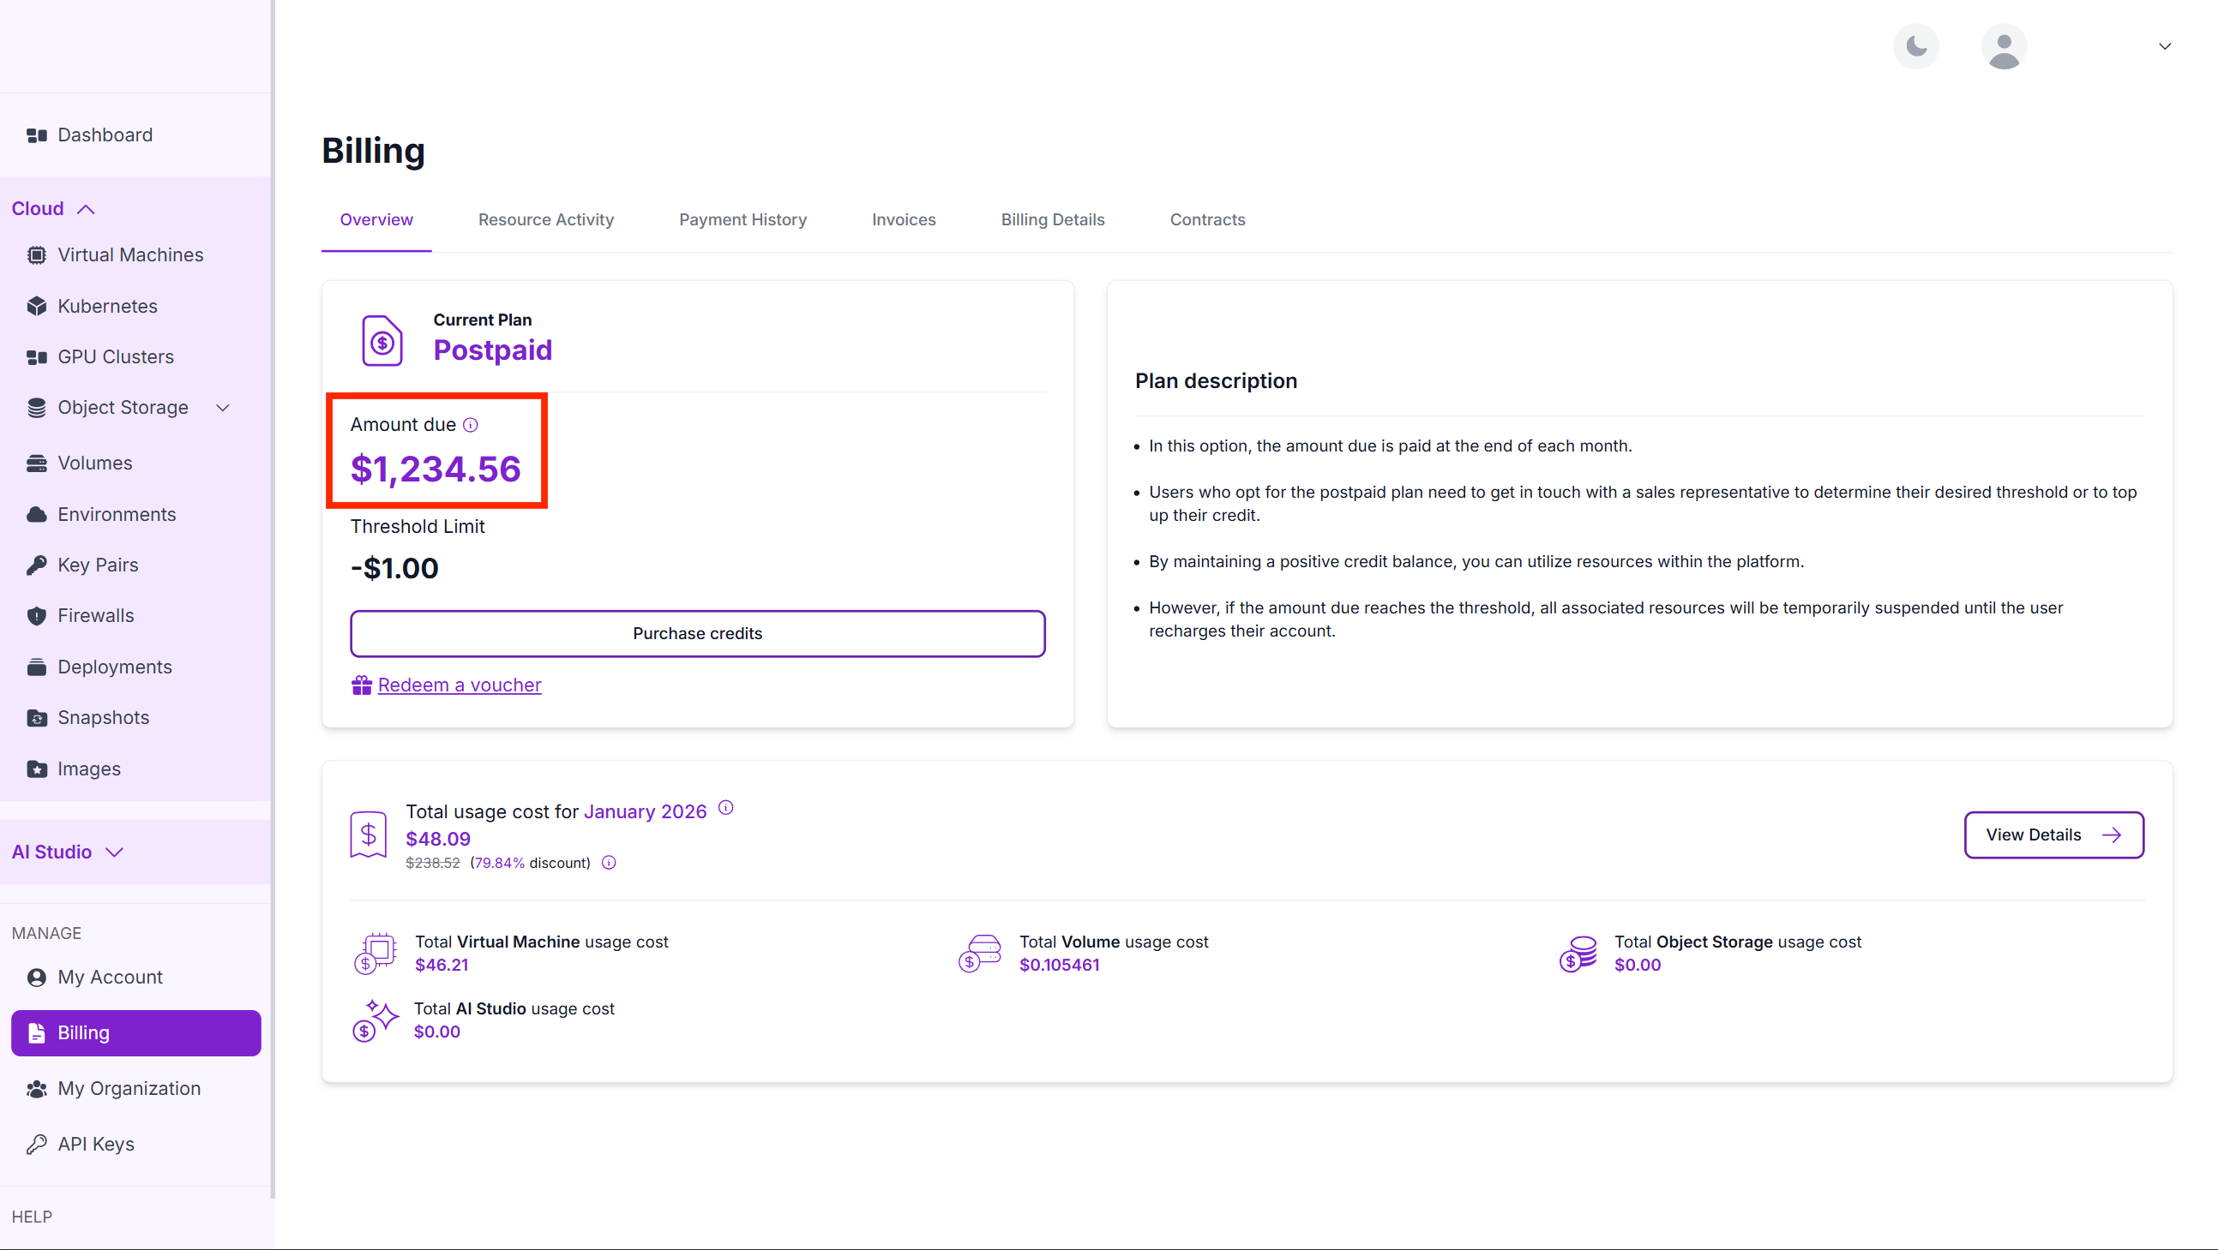The height and width of the screenshot is (1250, 2218).
Task: Go to Firewalls in the sidebar
Action: click(x=95, y=616)
